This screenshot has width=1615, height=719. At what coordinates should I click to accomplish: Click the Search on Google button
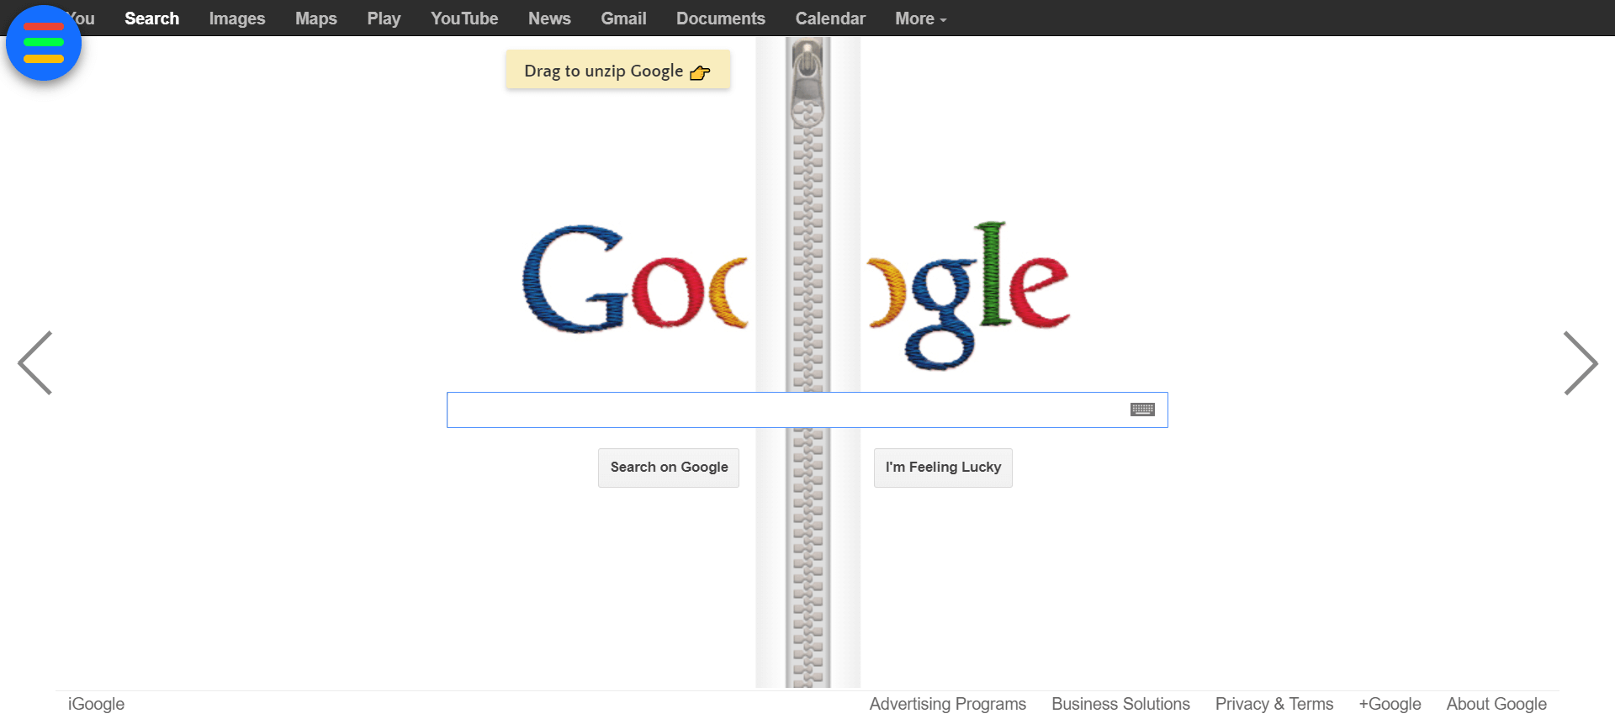click(669, 468)
